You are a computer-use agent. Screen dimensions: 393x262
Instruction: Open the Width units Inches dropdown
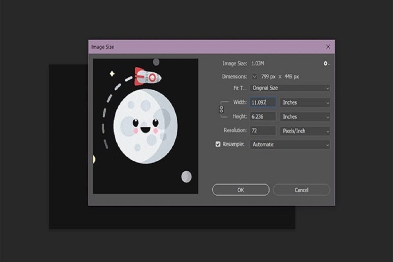click(305, 102)
